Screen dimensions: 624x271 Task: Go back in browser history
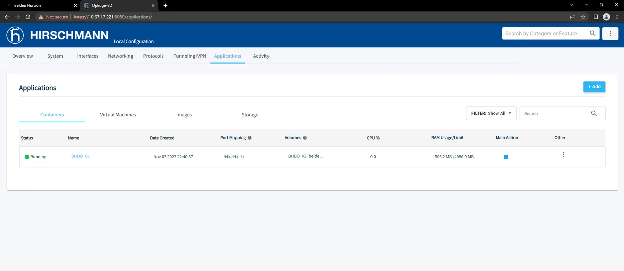pyautogui.click(x=7, y=17)
